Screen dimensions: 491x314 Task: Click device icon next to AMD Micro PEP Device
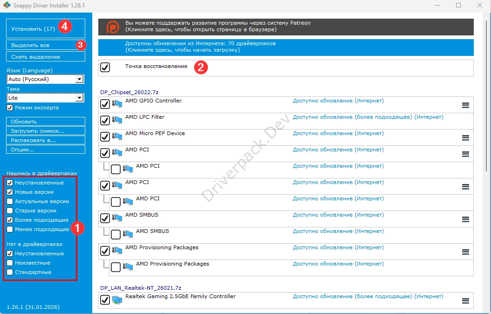tap(117, 137)
